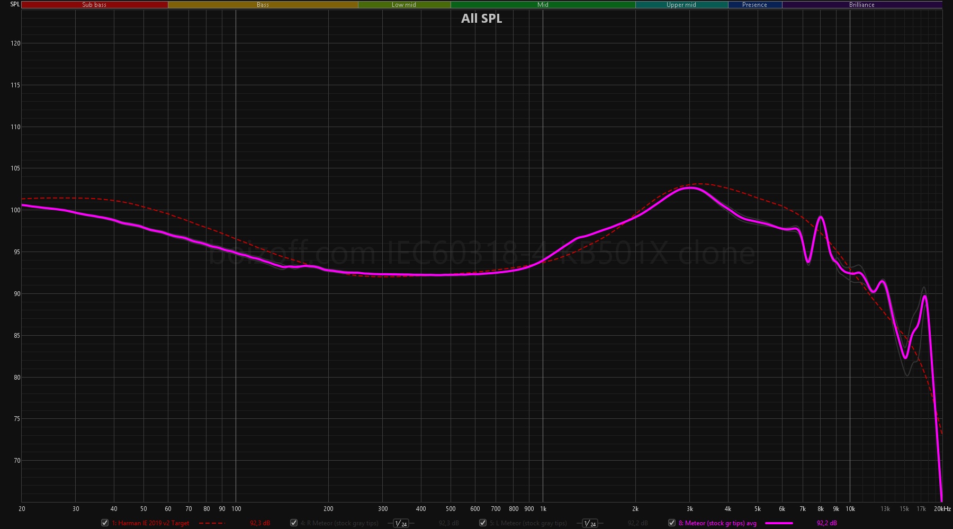Click the gray 92,3 dB value of R Meteor
The image size is (953, 529).
pos(449,523)
